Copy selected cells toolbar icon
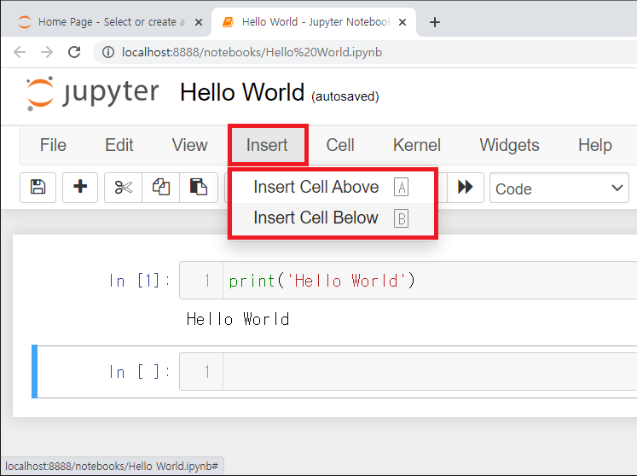Viewport: 637px width, 476px height. pyautogui.click(x=161, y=188)
